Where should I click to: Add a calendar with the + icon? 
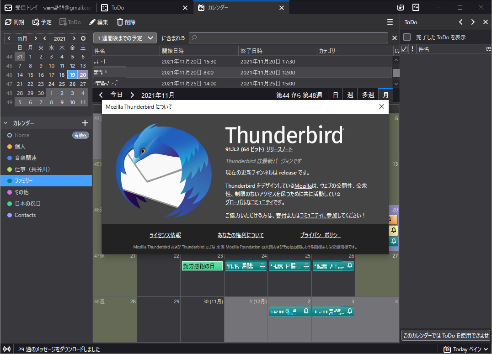coord(85,123)
